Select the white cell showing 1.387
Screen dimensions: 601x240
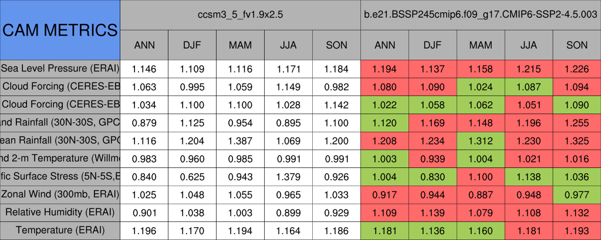(240, 140)
